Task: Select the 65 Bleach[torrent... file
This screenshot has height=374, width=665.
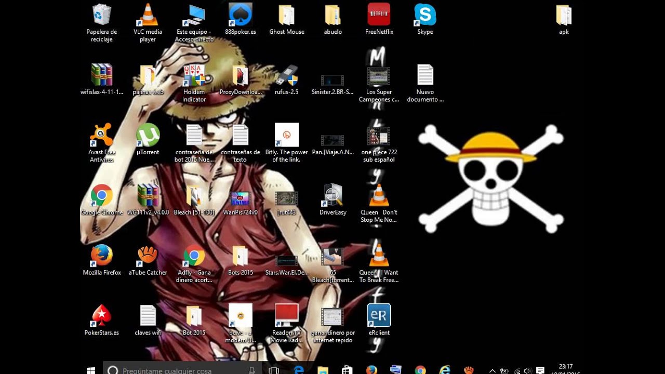Action: click(x=332, y=266)
